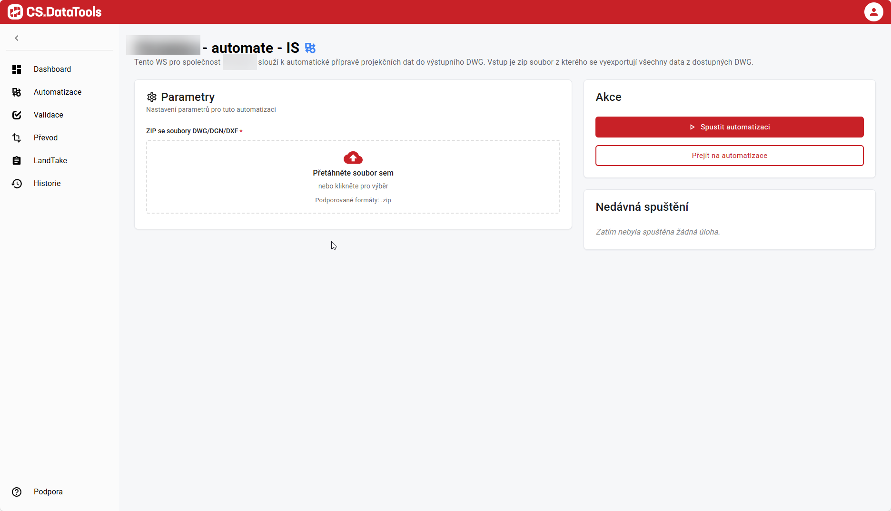Click the Automatizace sidebar icon
The height and width of the screenshot is (511, 891).
(x=17, y=92)
